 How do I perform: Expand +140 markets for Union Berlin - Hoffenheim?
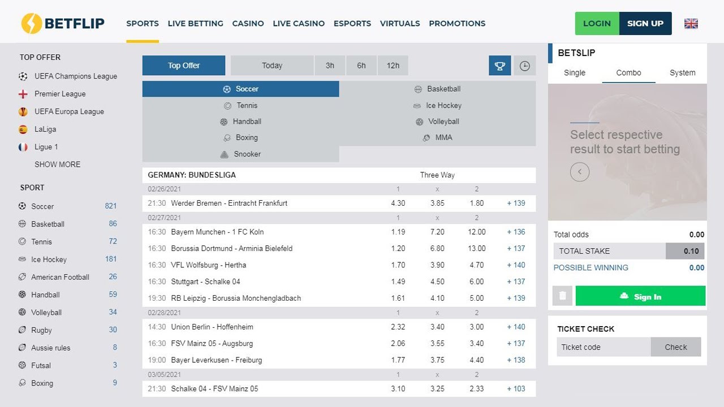[x=516, y=327]
